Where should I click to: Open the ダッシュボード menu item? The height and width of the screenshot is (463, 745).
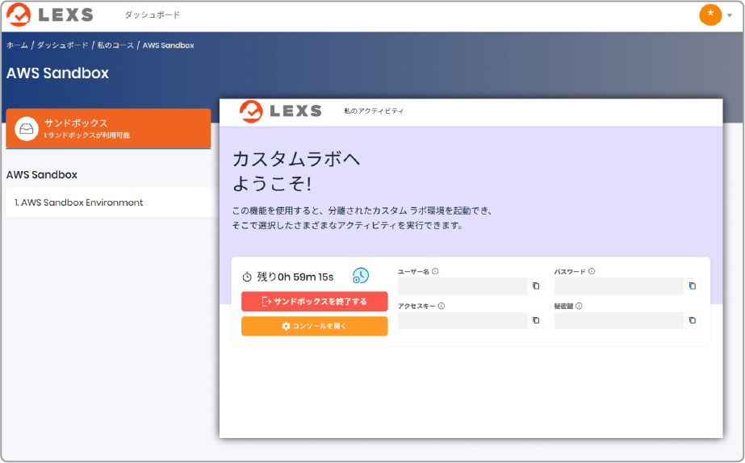click(152, 15)
